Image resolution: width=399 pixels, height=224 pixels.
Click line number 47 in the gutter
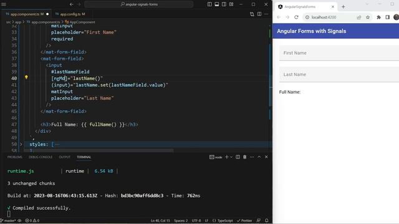[x=14, y=124]
